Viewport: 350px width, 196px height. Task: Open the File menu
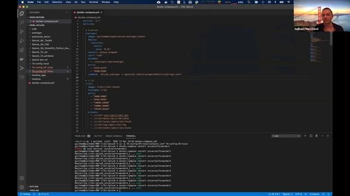pyautogui.click(x=39, y=2)
